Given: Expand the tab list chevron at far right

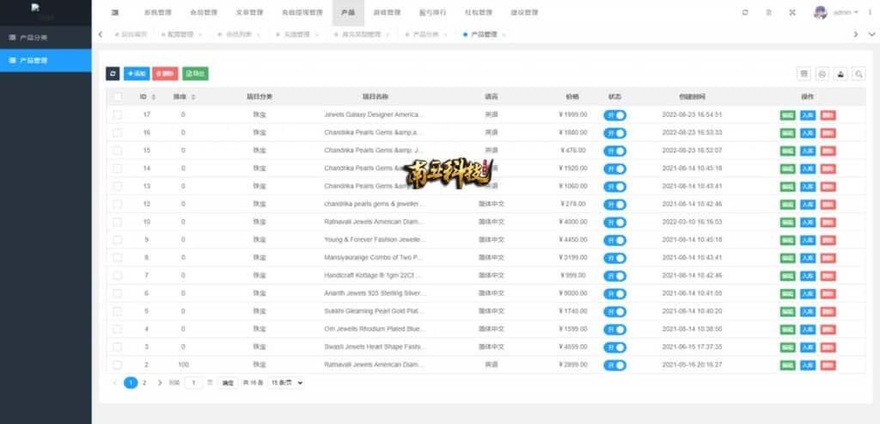Looking at the screenshot, I should (x=857, y=34).
